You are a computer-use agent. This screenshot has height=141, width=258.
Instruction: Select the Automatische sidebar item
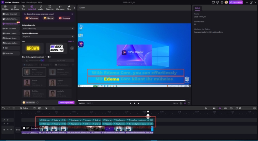(11, 19)
